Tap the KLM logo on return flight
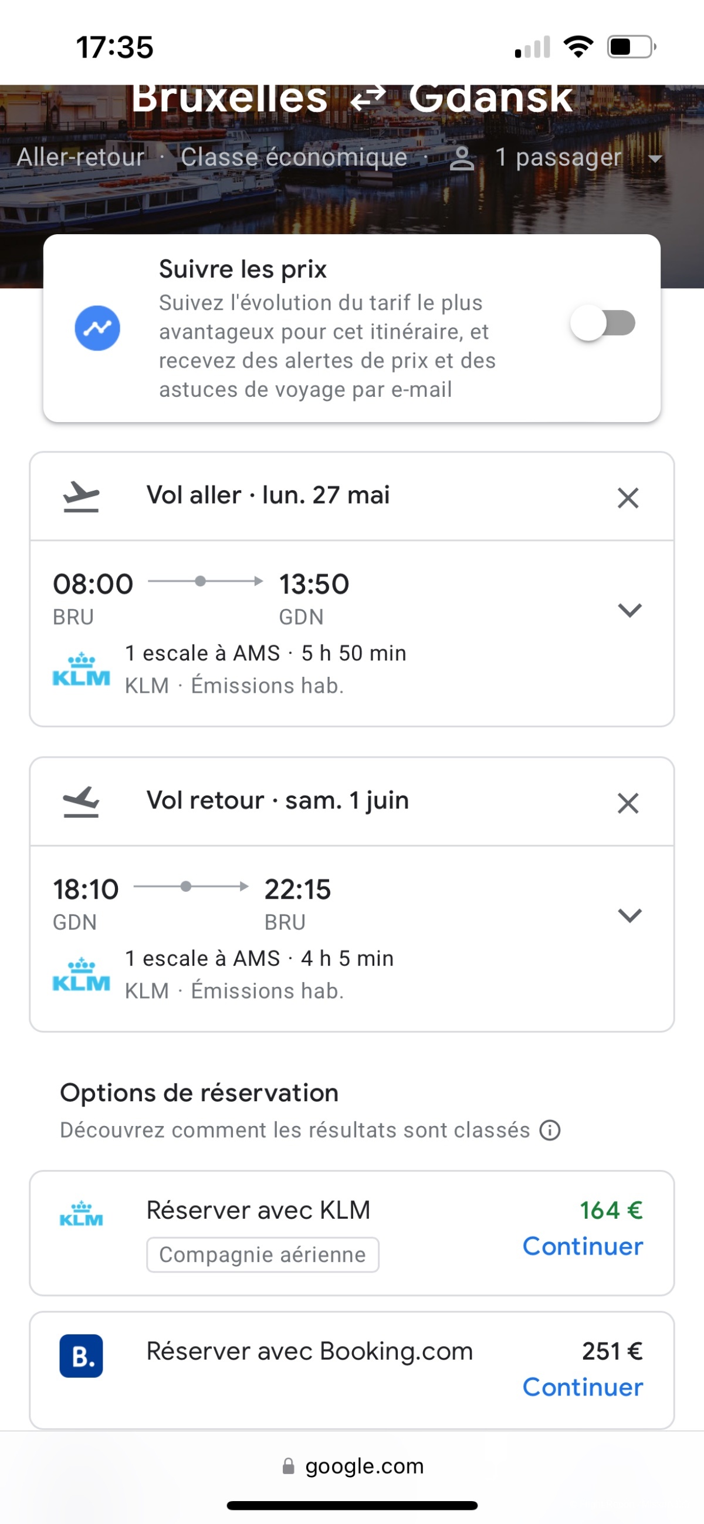Image resolution: width=704 pixels, height=1524 pixels. pyautogui.click(x=82, y=975)
